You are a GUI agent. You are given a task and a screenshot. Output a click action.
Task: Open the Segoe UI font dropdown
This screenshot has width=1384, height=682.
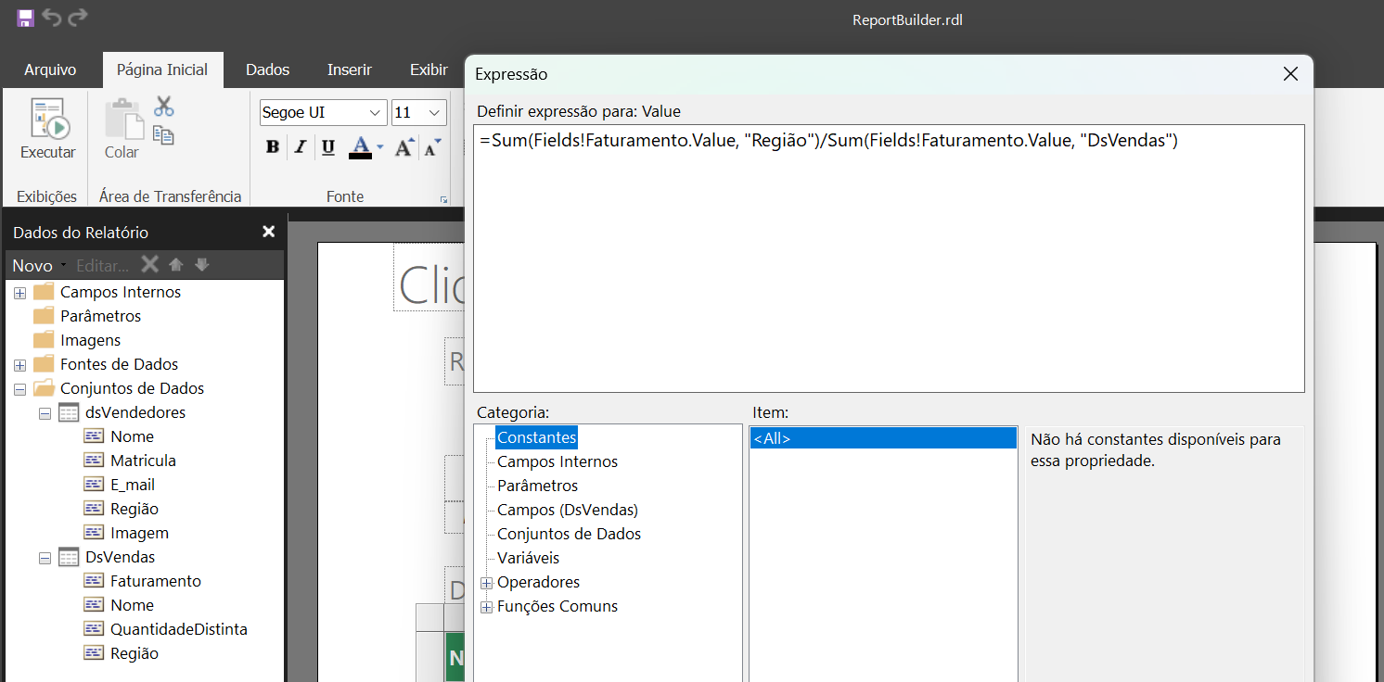(376, 112)
